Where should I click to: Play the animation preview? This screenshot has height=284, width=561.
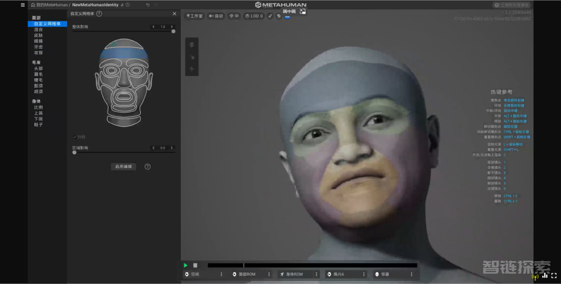click(x=185, y=265)
